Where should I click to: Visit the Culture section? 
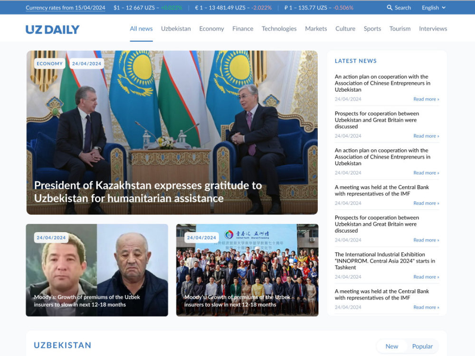tap(345, 29)
